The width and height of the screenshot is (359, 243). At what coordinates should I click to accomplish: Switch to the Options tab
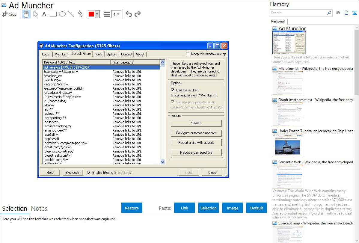click(x=112, y=54)
